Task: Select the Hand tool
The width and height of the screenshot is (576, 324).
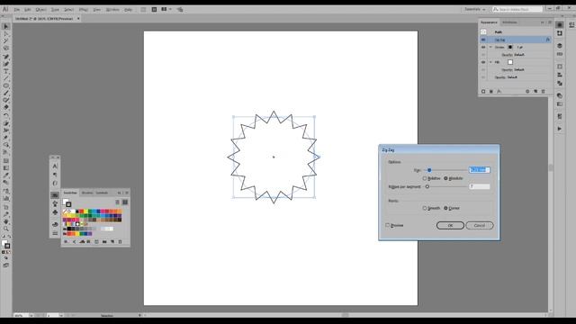Action: (x=6, y=222)
